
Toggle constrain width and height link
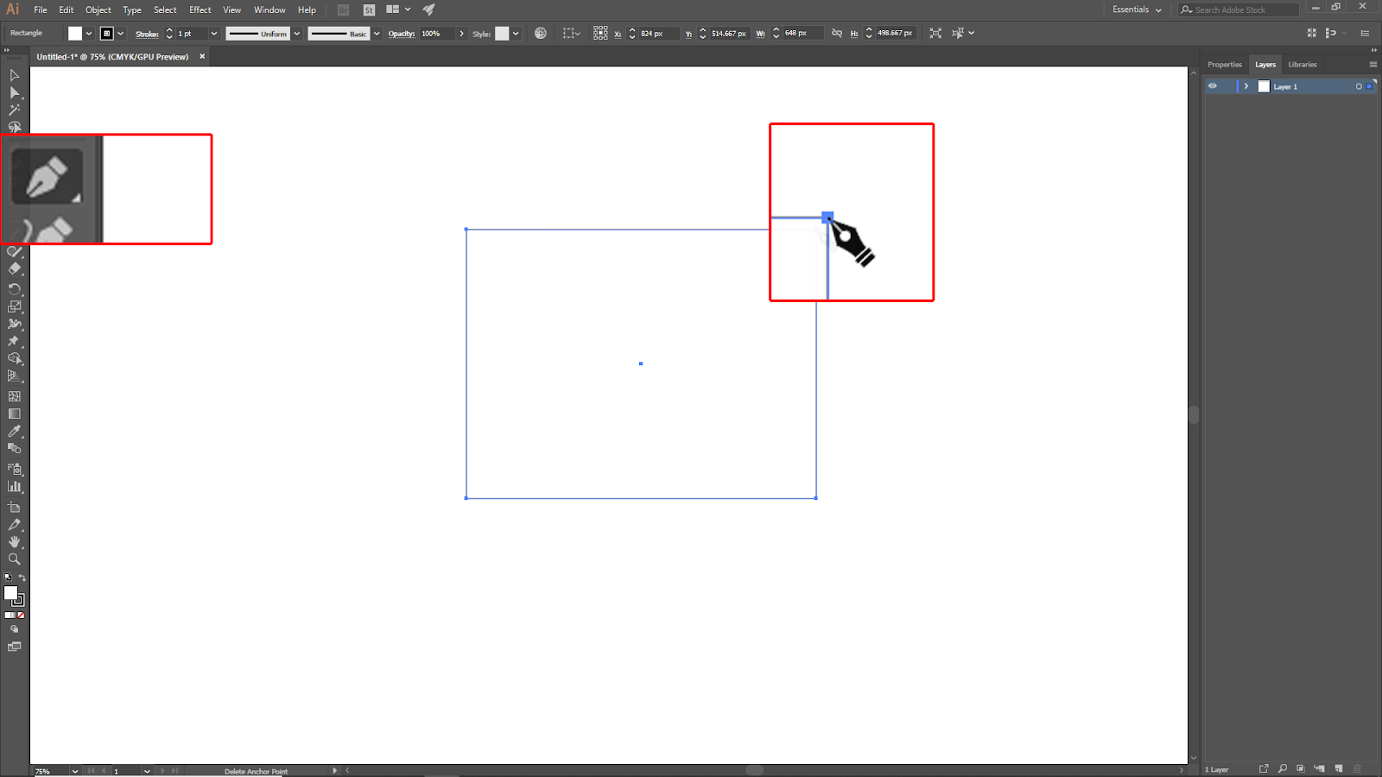pyautogui.click(x=836, y=33)
